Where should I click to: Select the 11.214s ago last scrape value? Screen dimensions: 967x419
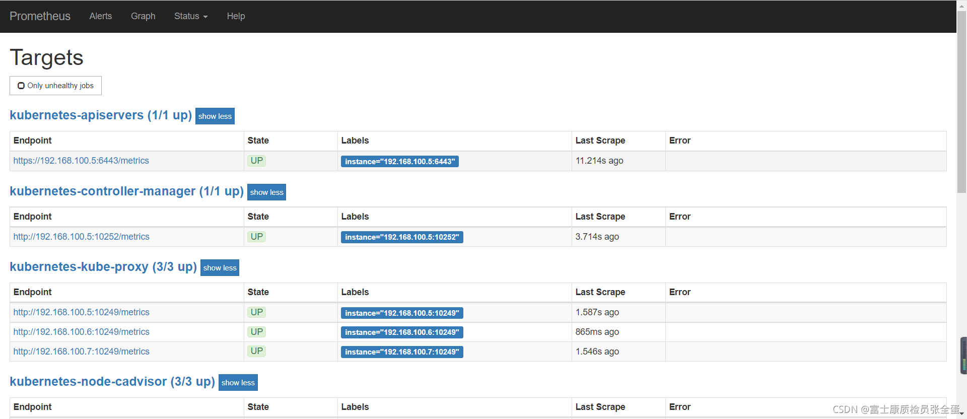(x=599, y=161)
